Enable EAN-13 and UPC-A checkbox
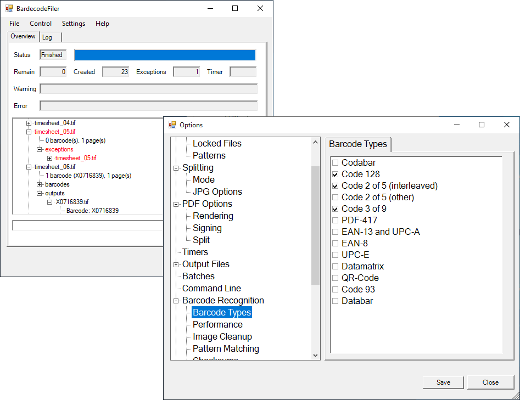The height and width of the screenshot is (400, 520). [x=336, y=232]
